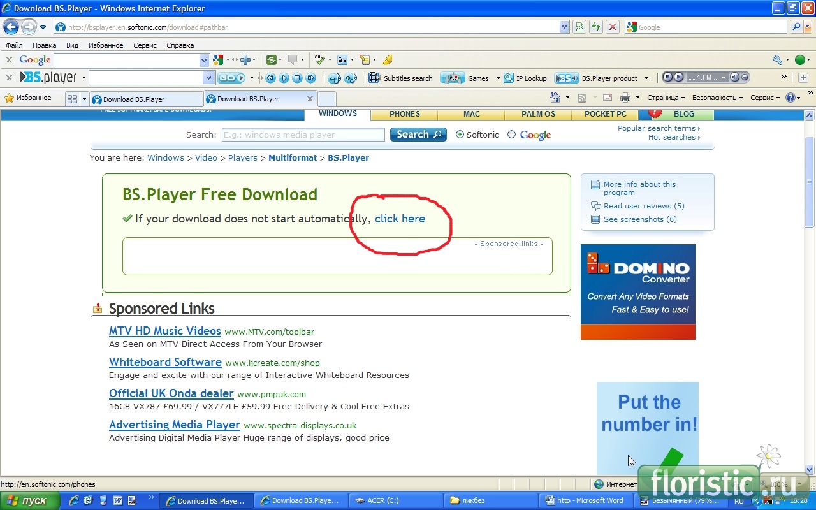Open the 1.FM radio station dropdown
Screen dimensions: 816x510
pos(724,77)
